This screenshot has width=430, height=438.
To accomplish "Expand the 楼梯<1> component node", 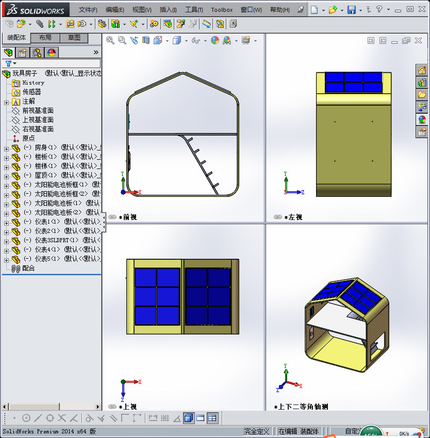I will click(x=6, y=167).
